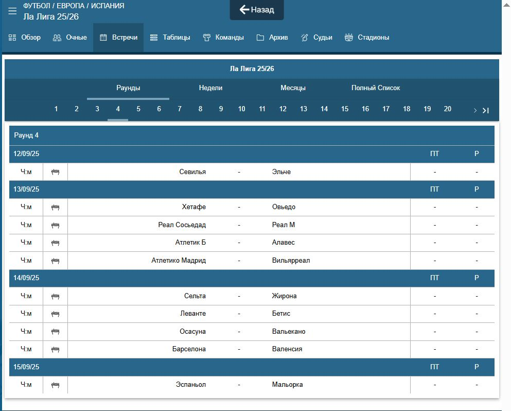Show next rounds with right chevron
Image resolution: width=511 pixels, height=411 pixels.
click(475, 110)
